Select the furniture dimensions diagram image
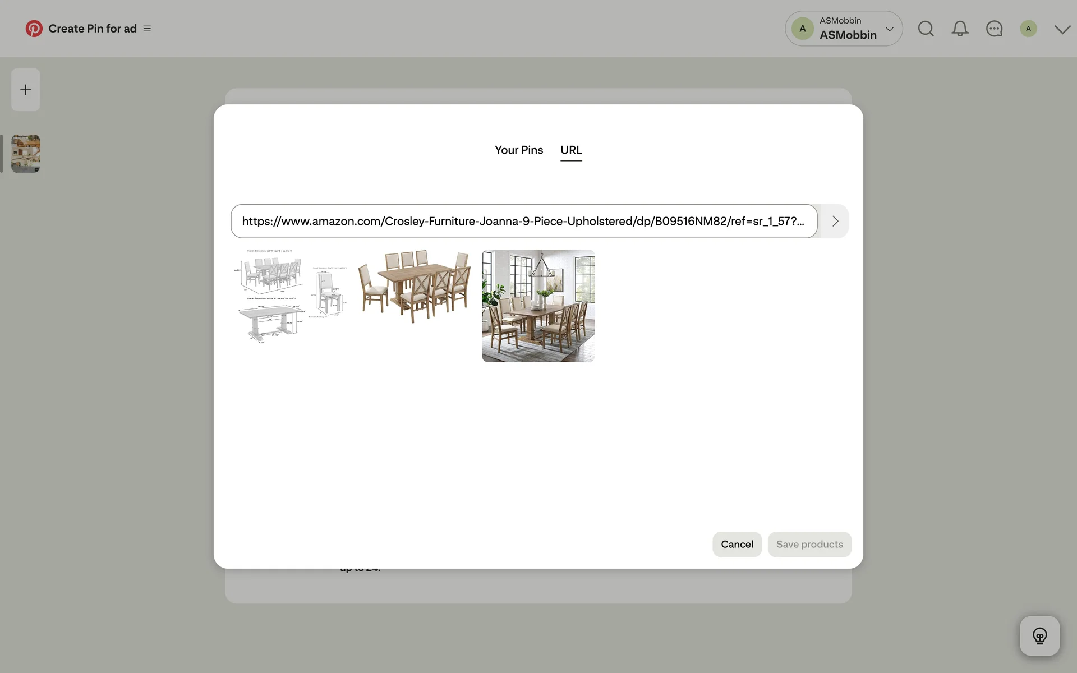 [291, 296]
